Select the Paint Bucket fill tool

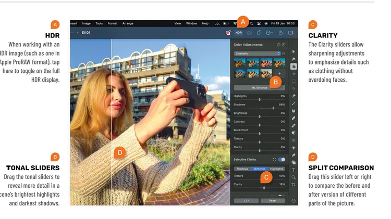tap(294, 111)
